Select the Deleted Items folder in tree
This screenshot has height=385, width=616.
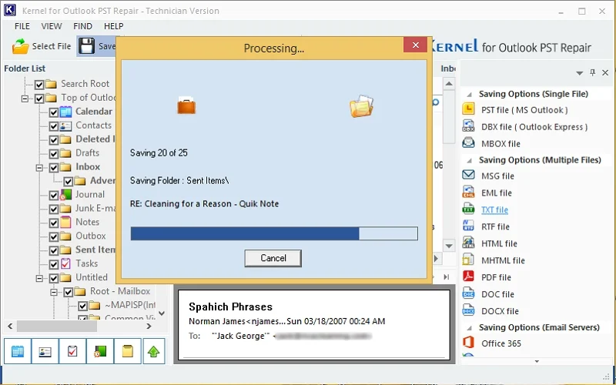pos(95,139)
